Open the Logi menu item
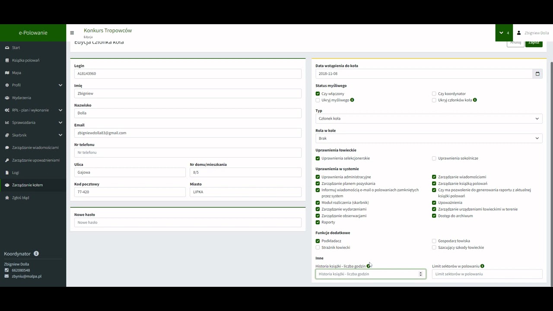 click(x=33, y=172)
